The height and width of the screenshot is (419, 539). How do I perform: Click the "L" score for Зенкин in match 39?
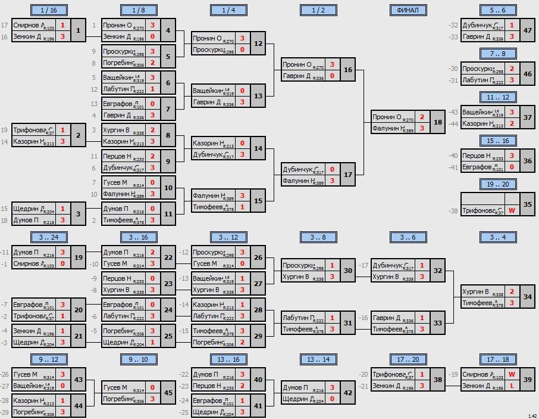[512, 386]
